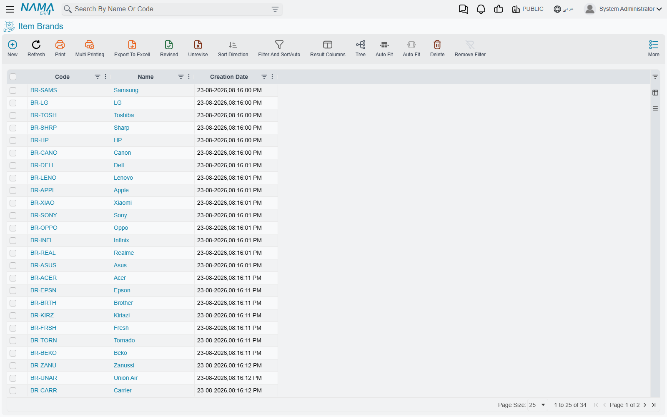Open the Union Air brand link
This screenshot has height=417, width=667.
(x=125, y=378)
